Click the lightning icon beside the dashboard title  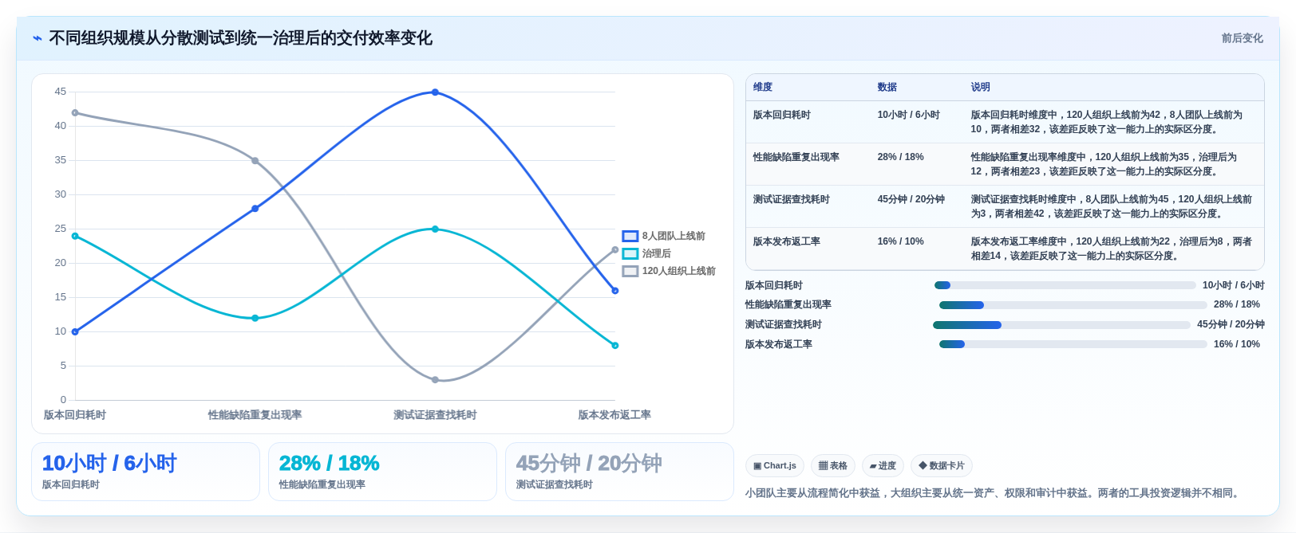click(38, 38)
